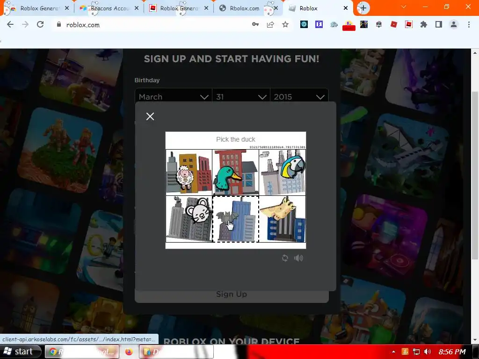Open the folder taskbar window button
Screen dimensions: 479x359
click(x=176, y=352)
